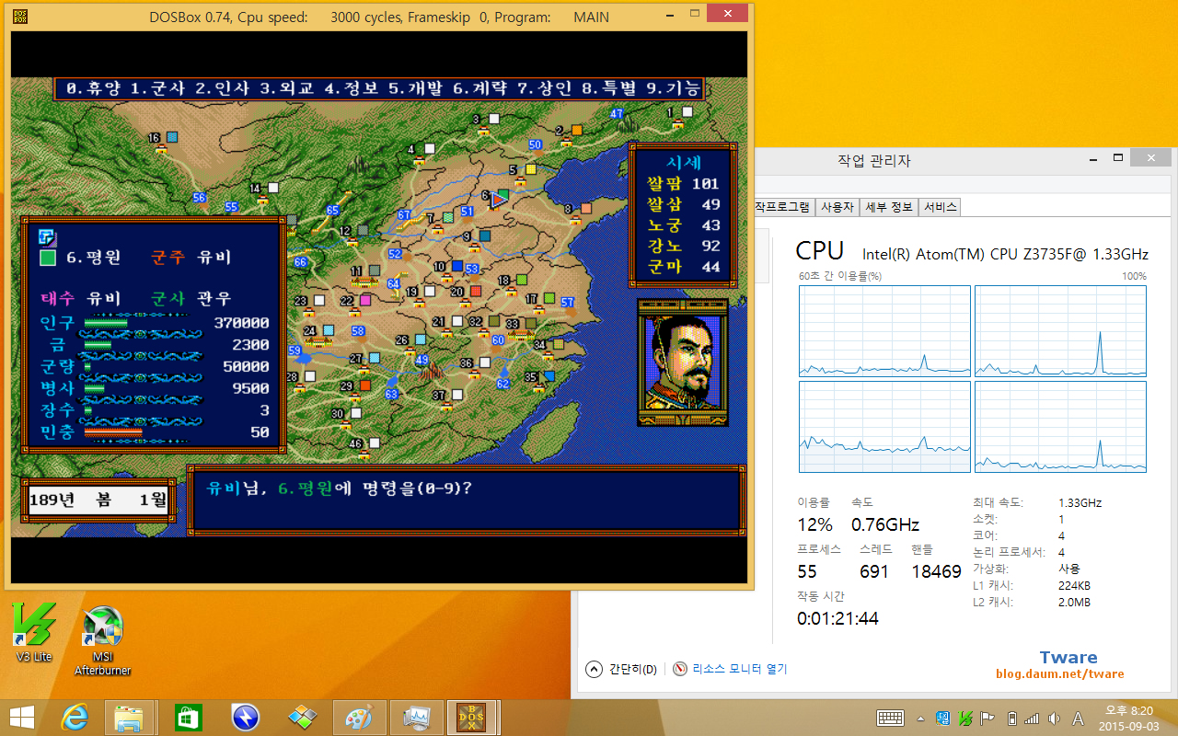The width and height of the screenshot is (1178, 736).
Task: Open Windows Store from taskbar
Action: [x=188, y=717]
